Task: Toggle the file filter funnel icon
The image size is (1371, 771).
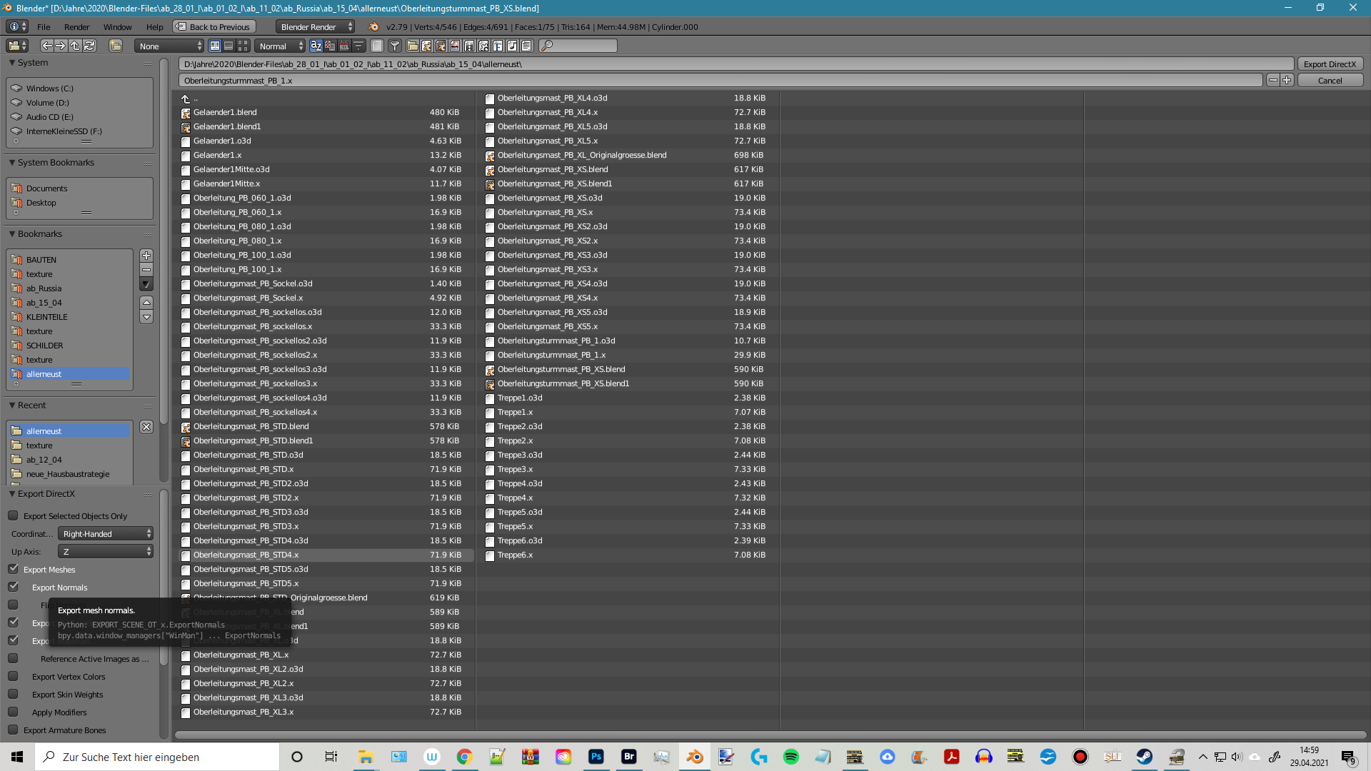Action: [394, 46]
